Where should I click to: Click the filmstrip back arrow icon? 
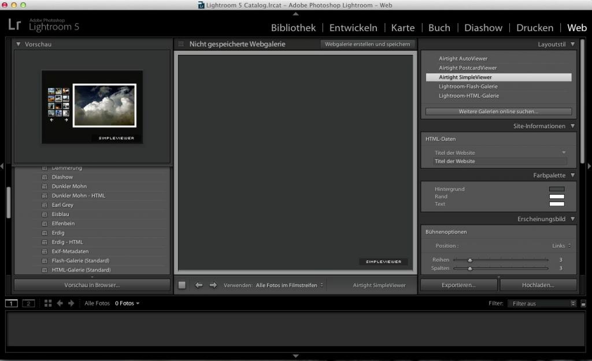click(60, 303)
